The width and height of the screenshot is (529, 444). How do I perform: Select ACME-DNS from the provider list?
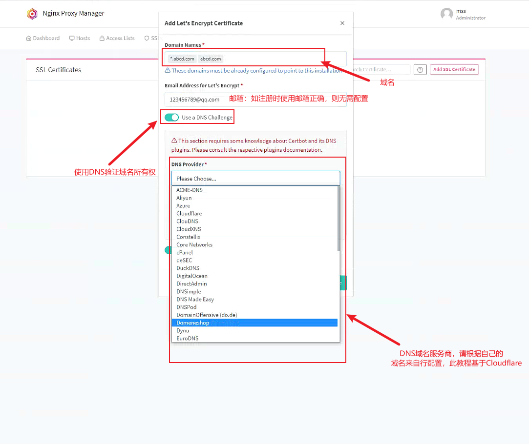coord(254,190)
